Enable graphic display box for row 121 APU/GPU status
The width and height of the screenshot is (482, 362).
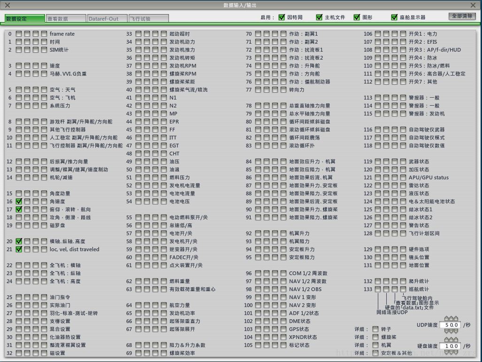click(x=395, y=177)
